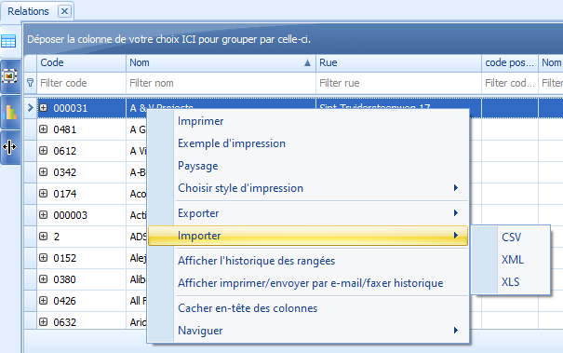Expand row with code 0426
The width and height of the screenshot is (563, 353).
44,300
